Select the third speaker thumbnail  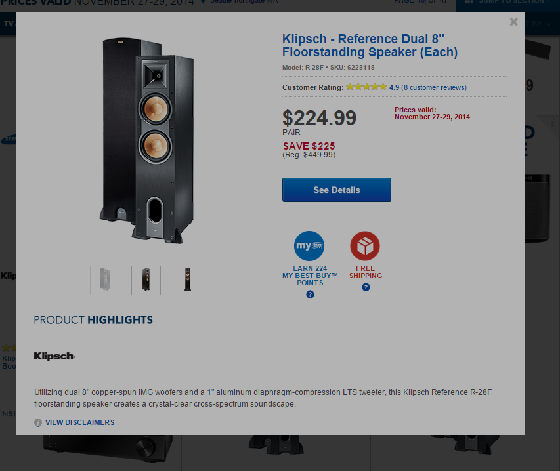click(x=187, y=280)
